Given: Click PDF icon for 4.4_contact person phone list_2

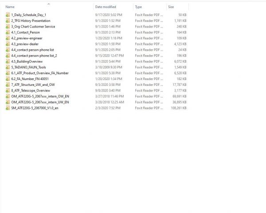Looking at the screenshot, I should [8, 56].
